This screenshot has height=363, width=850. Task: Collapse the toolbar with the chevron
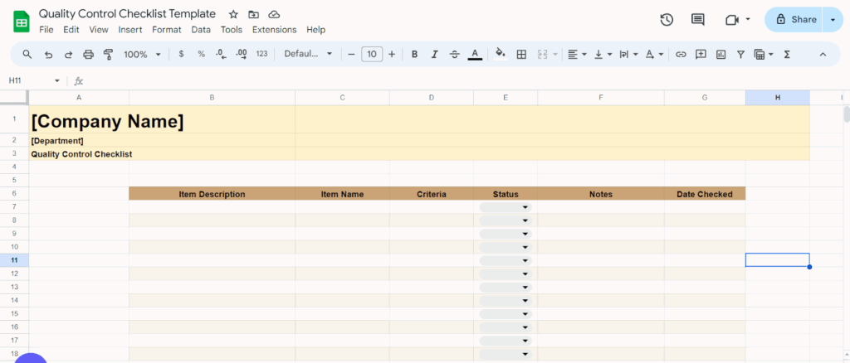(x=823, y=54)
